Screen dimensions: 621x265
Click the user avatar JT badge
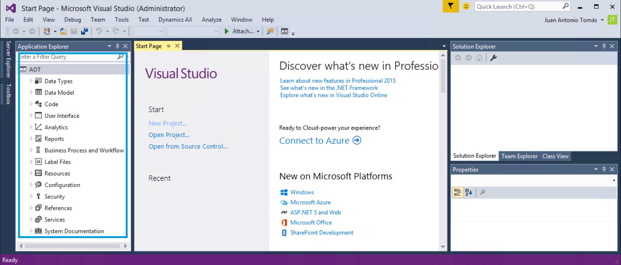point(612,20)
